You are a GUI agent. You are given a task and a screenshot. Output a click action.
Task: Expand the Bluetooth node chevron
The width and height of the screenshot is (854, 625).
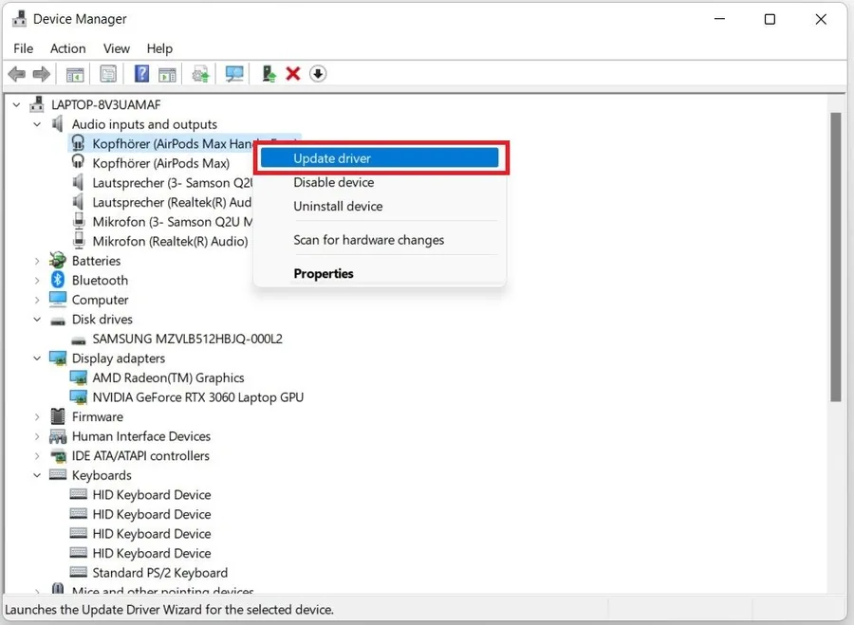click(37, 281)
